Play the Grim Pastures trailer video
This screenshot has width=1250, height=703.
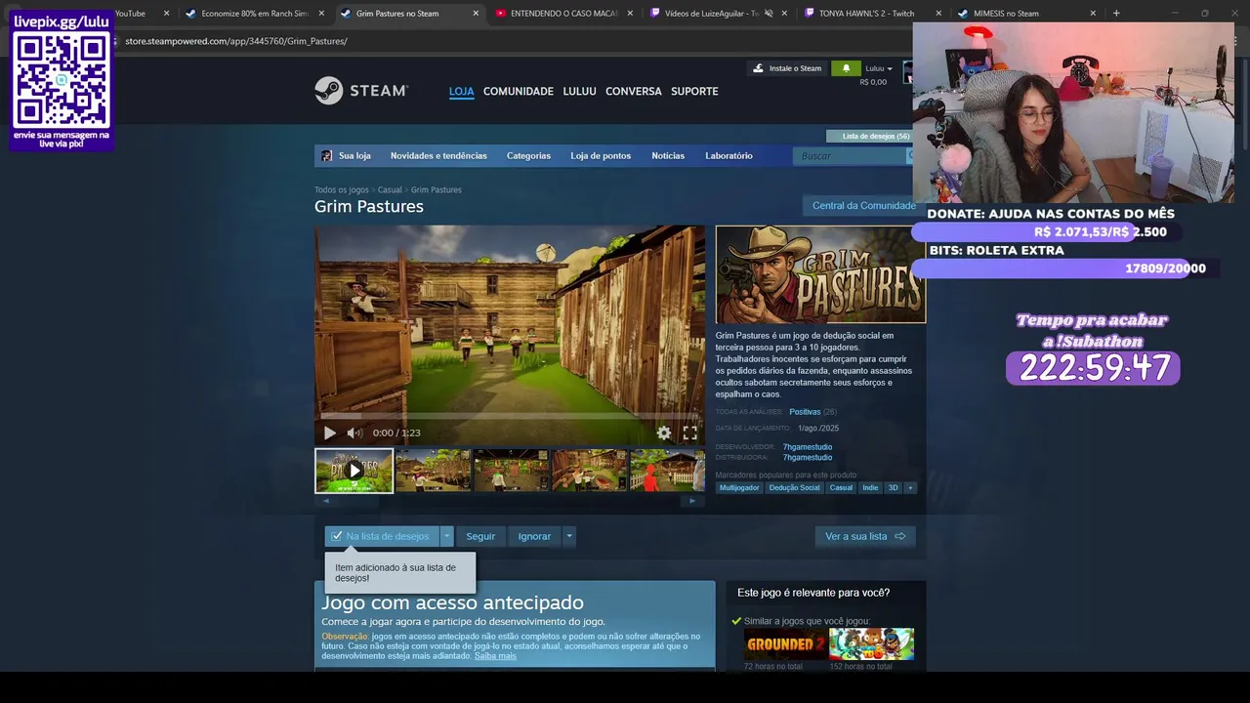330,433
